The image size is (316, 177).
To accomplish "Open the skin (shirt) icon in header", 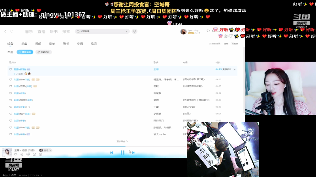I will 208,31.
